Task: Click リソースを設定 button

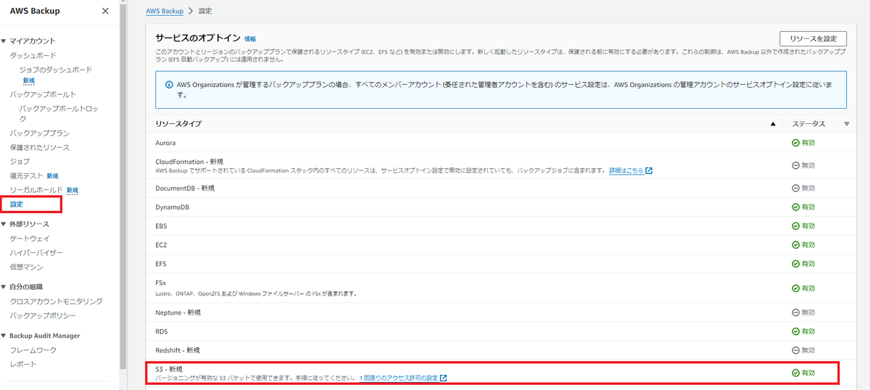Action: [813, 38]
